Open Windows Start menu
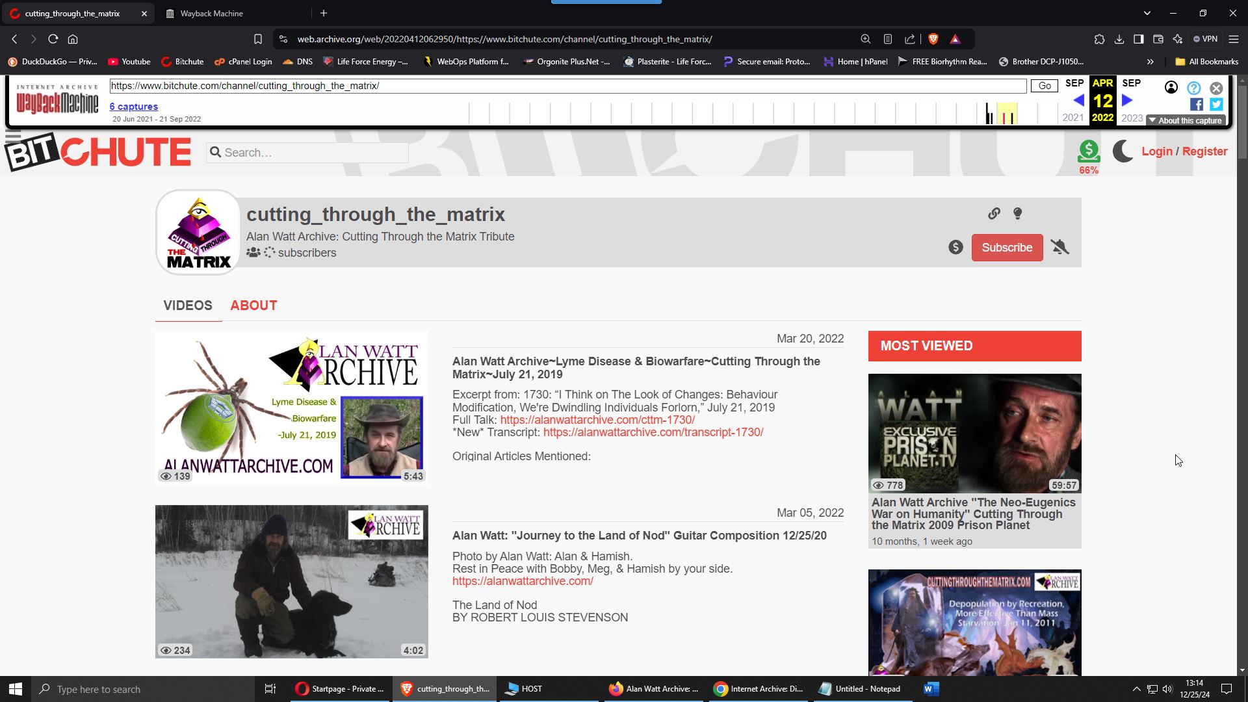 tap(16, 689)
